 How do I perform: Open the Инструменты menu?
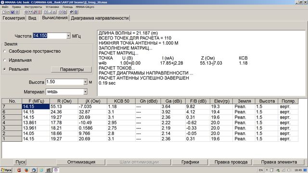[33, 7]
